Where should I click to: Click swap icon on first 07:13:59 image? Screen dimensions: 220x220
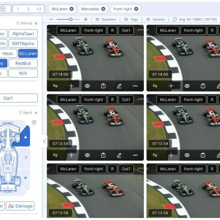55,155
